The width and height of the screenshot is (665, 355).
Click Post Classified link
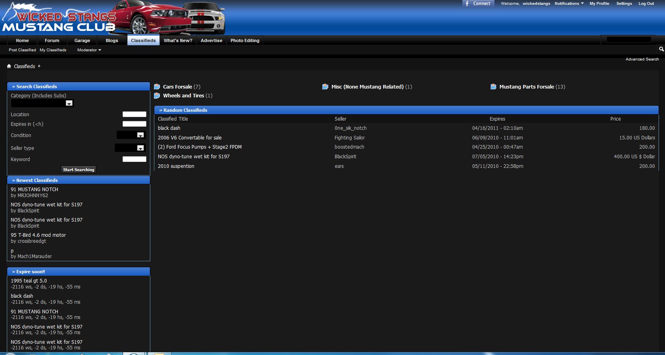click(x=22, y=50)
